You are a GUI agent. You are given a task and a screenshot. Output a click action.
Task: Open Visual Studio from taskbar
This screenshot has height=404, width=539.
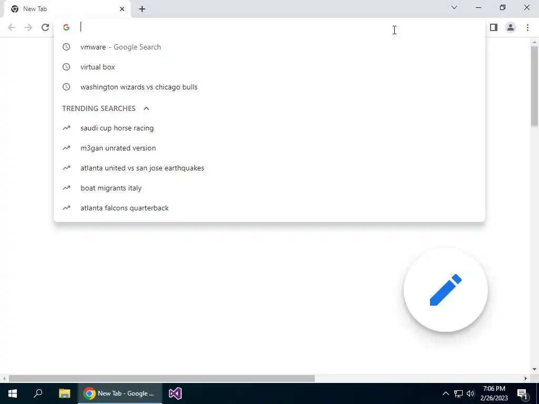[175, 393]
